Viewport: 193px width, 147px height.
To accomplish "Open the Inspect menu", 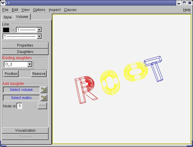I will (55, 10).
